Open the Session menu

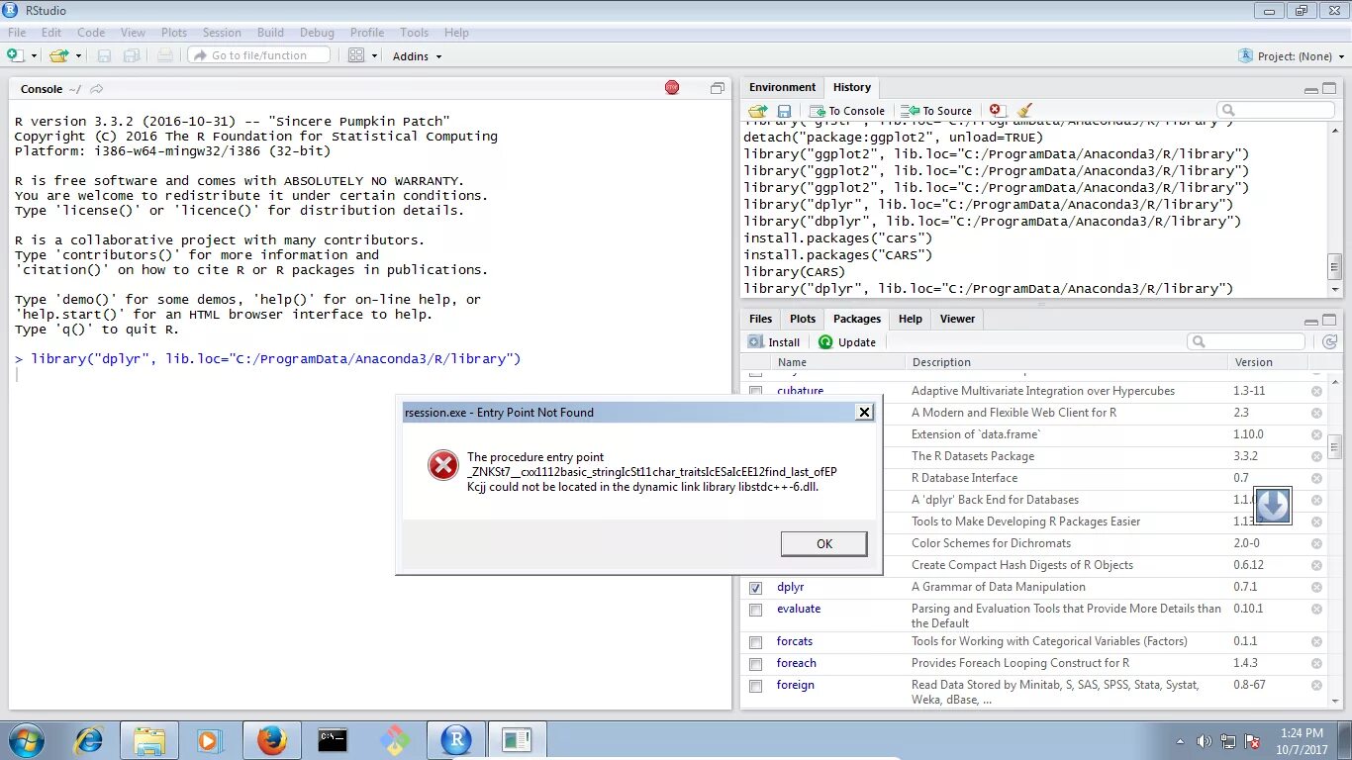tap(222, 33)
